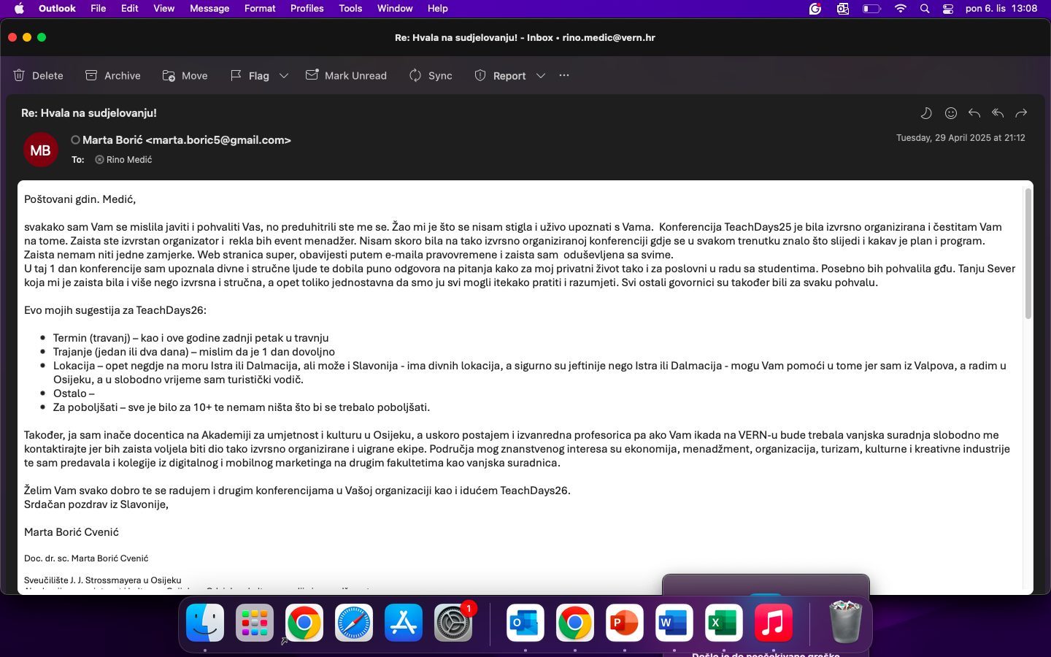Reply all to this email

coord(998,113)
